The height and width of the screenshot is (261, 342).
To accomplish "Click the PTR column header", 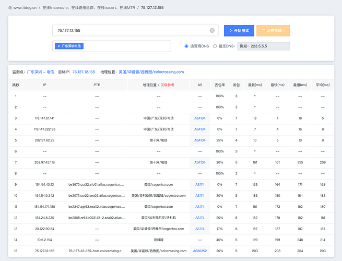I will (x=97, y=85).
